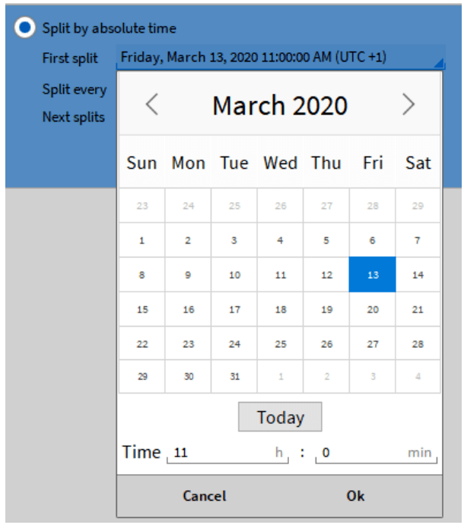
Task: Click the minutes input field
Action: tap(374, 453)
